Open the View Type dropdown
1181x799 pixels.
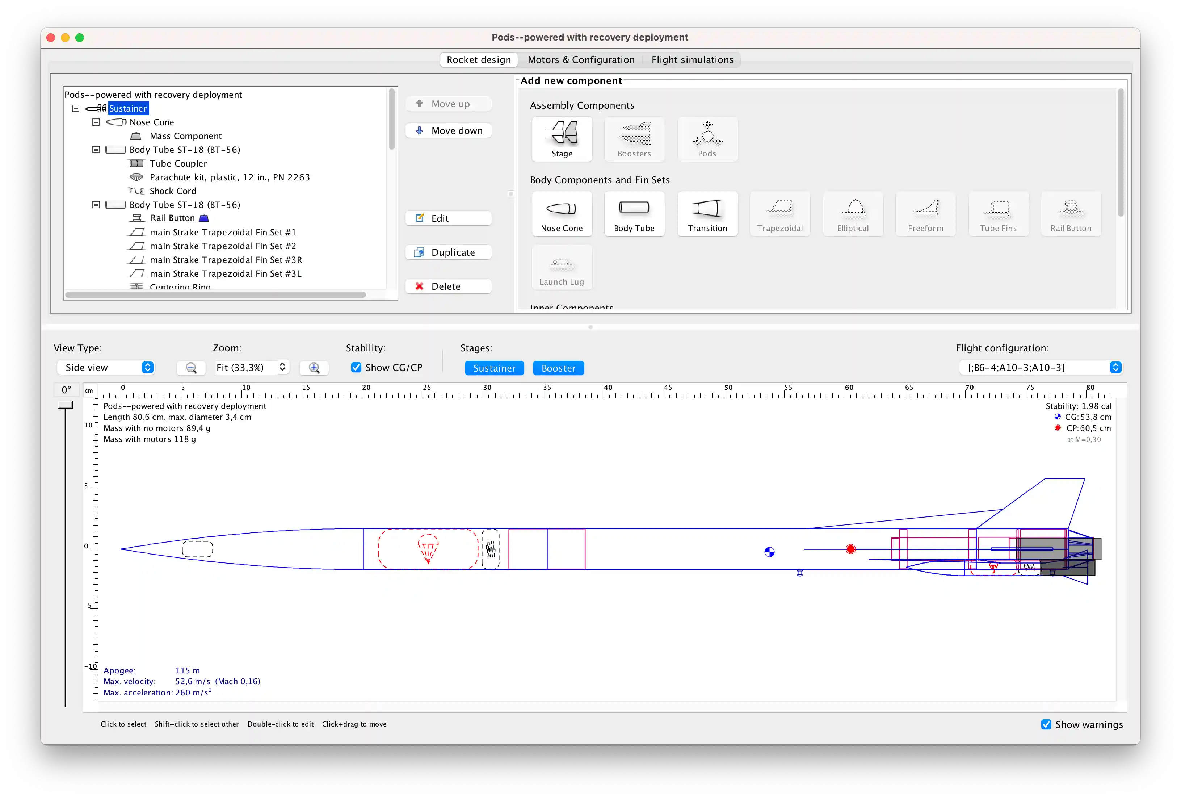point(106,368)
